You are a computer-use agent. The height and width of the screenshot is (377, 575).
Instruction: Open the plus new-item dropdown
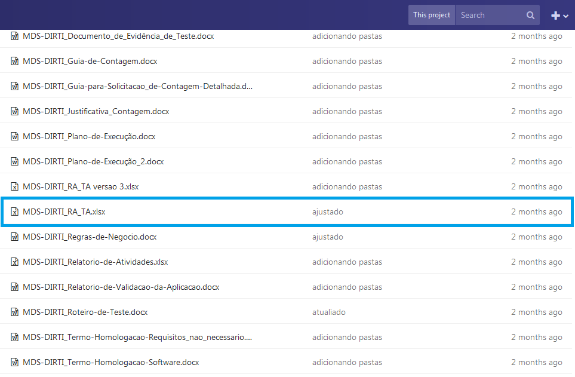click(x=559, y=16)
